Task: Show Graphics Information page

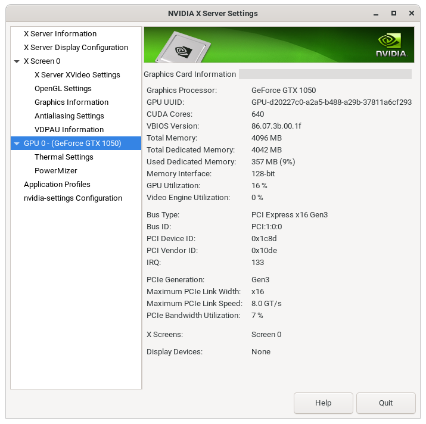Action: [71, 102]
